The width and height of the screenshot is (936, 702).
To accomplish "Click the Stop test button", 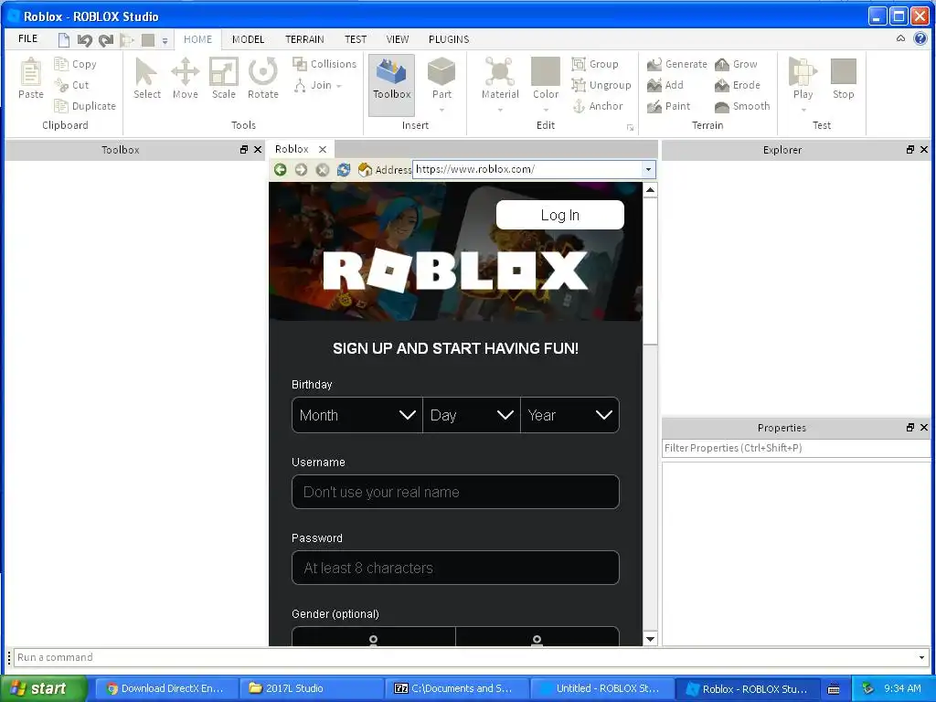I will point(844,79).
